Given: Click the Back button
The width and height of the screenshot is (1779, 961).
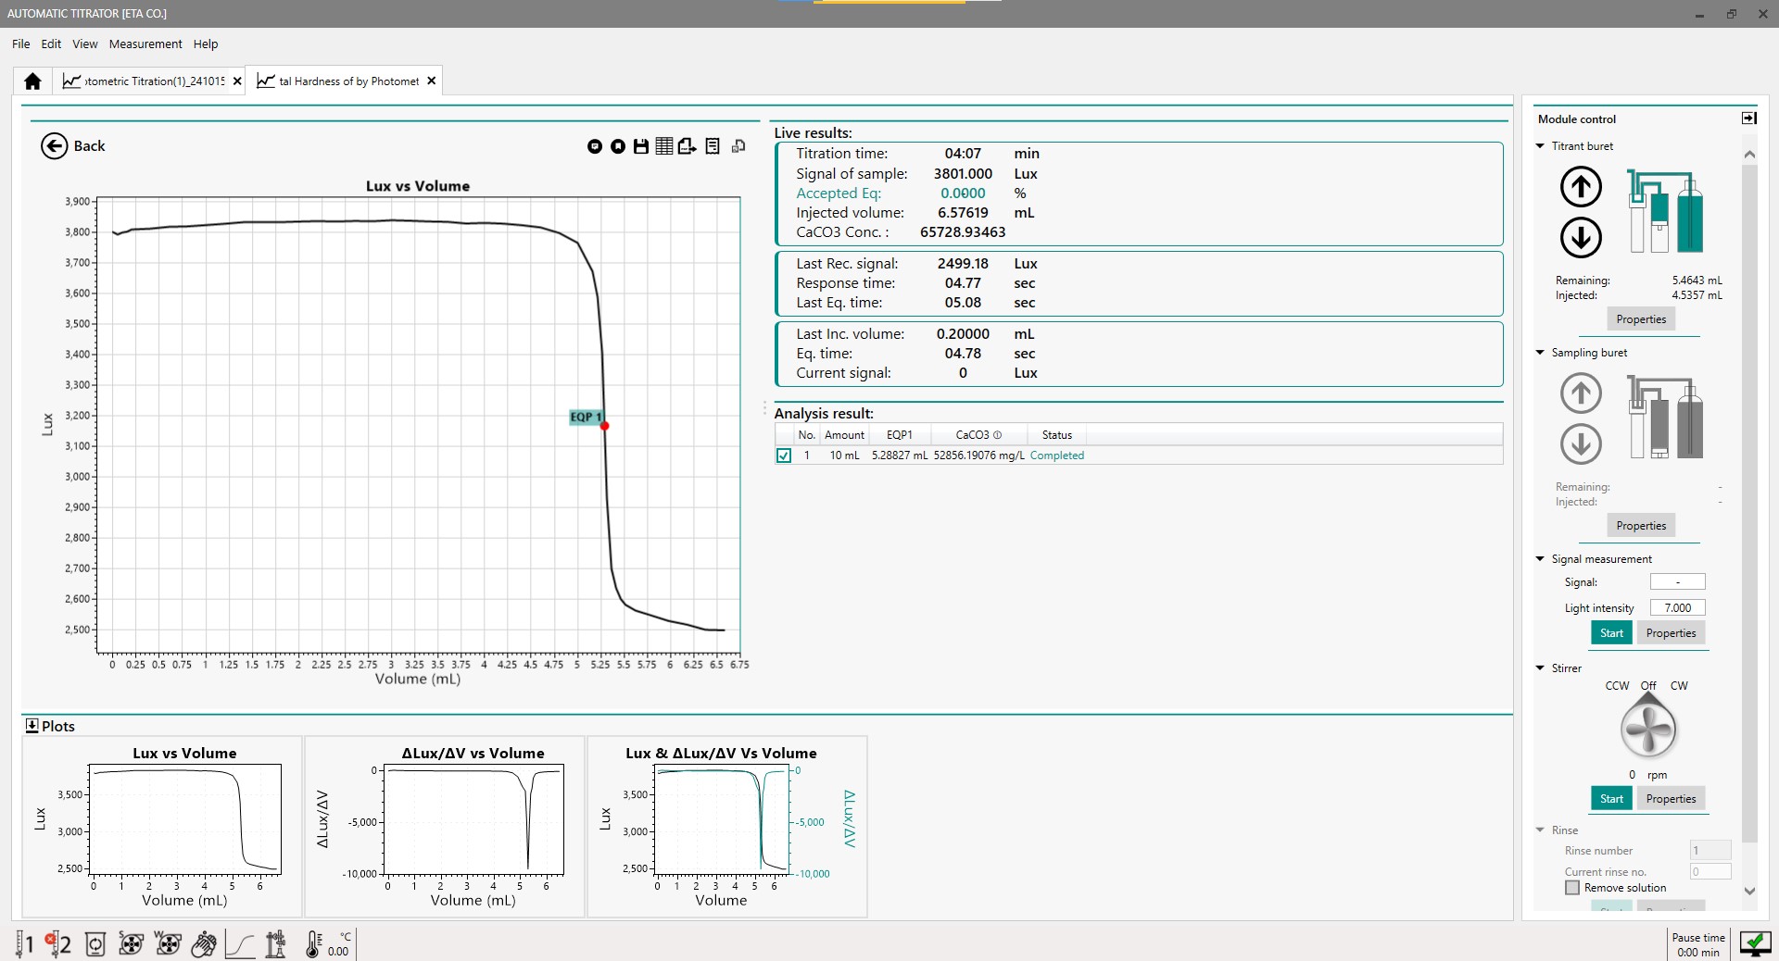Looking at the screenshot, I should coord(73,146).
